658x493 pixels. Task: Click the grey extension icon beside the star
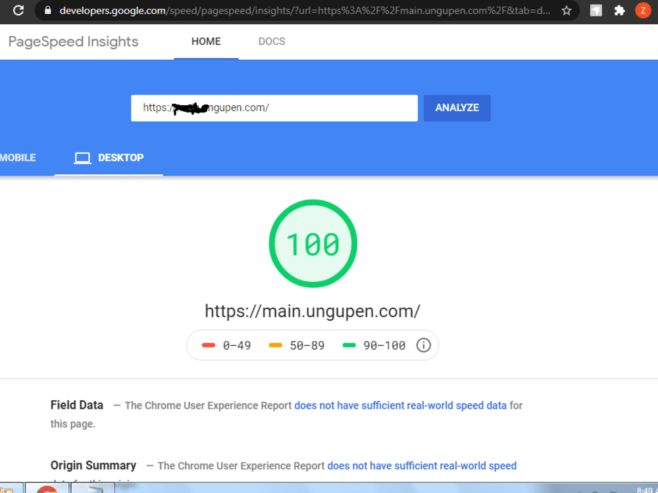tap(596, 11)
